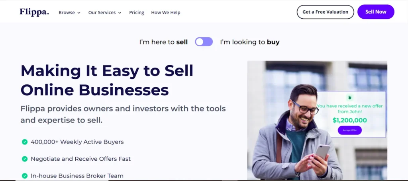Toggle the sell/buy switch
The image size is (408, 181).
coord(204,42)
